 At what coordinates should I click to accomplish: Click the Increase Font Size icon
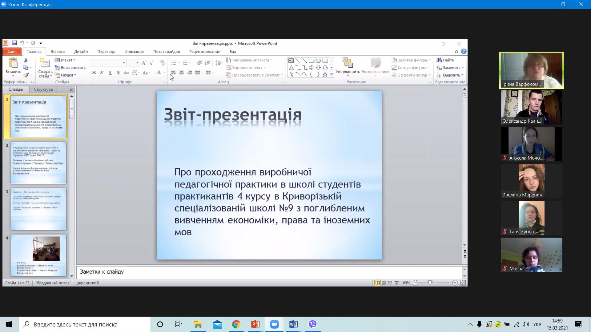[144, 63]
